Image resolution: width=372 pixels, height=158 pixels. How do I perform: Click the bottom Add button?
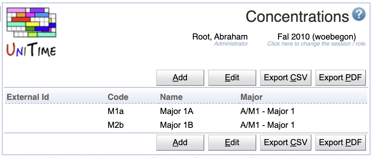click(180, 143)
